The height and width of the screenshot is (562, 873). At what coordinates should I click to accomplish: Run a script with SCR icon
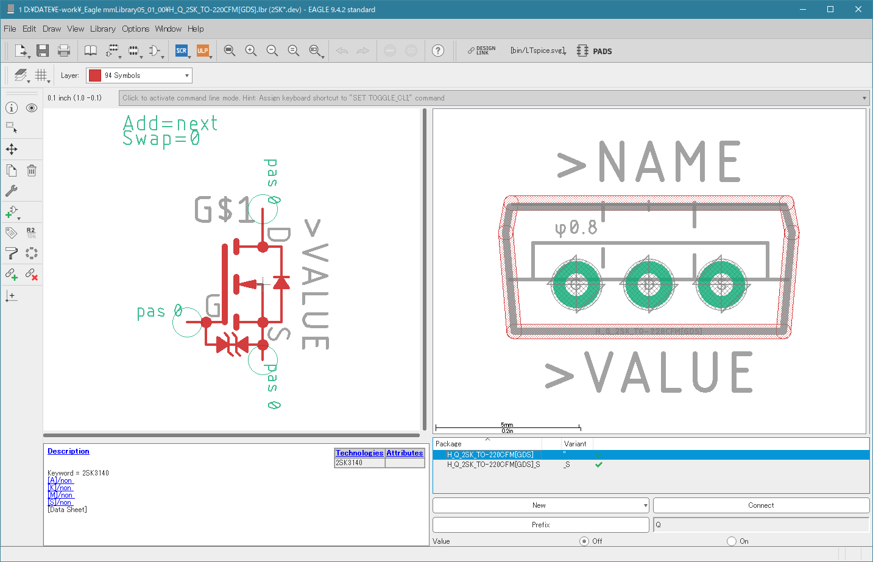(181, 51)
